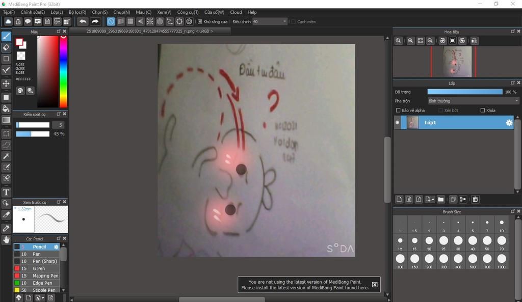Create a new raster layer
Image resolution: width=522 pixels, height=302 pixels.
(x=399, y=199)
